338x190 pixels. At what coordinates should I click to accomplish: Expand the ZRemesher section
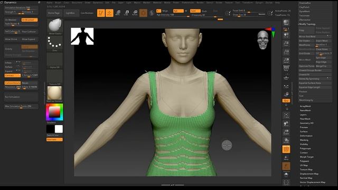(305, 20)
